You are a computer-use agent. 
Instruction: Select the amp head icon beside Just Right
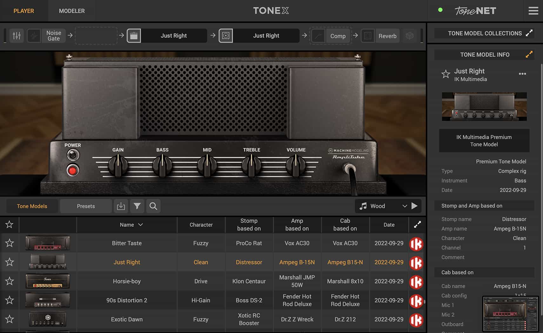(134, 36)
